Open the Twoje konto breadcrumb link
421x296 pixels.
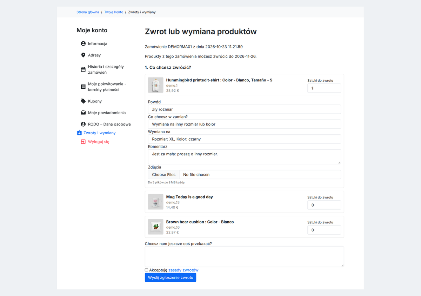[x=114, y=12]
